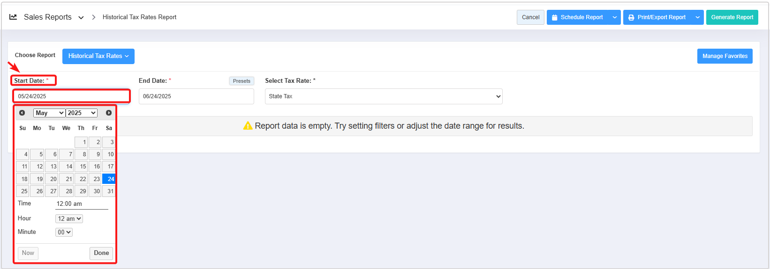This screenshot has height=269, width=770.
Task: Open the Select Tax Rate dropdown
Action: click(x=383, y=96)
